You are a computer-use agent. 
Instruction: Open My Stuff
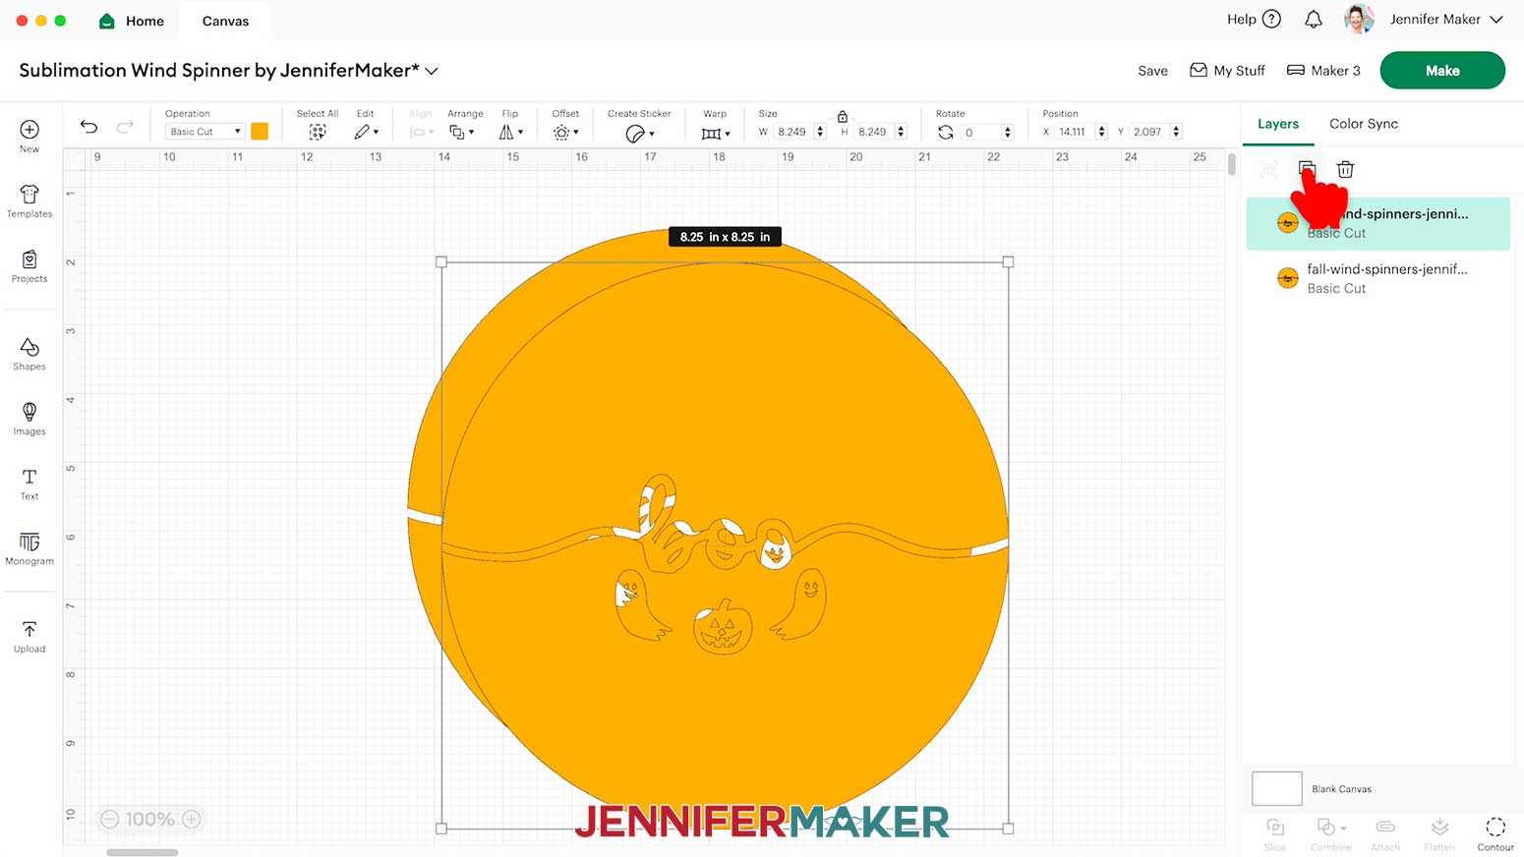pyautogui.click(x=1227, y=71)
